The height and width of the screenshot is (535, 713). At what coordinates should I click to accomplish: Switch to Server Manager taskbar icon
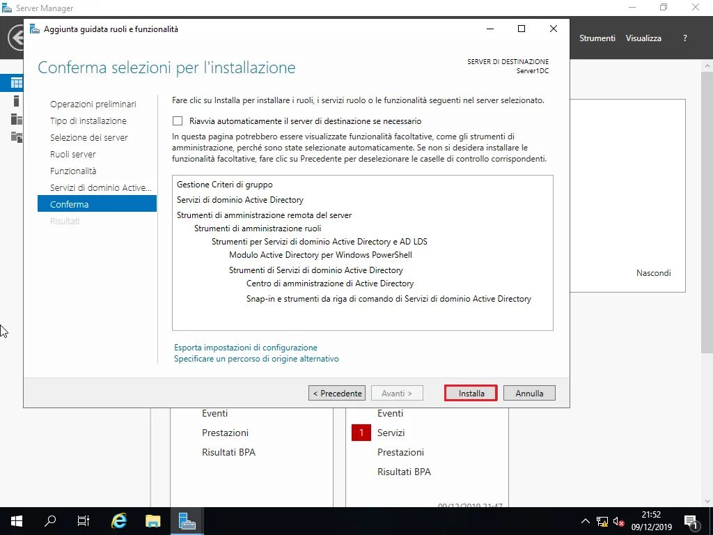point(187,521)
